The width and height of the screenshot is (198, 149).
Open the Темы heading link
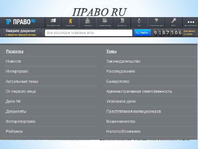pos(111,51)
